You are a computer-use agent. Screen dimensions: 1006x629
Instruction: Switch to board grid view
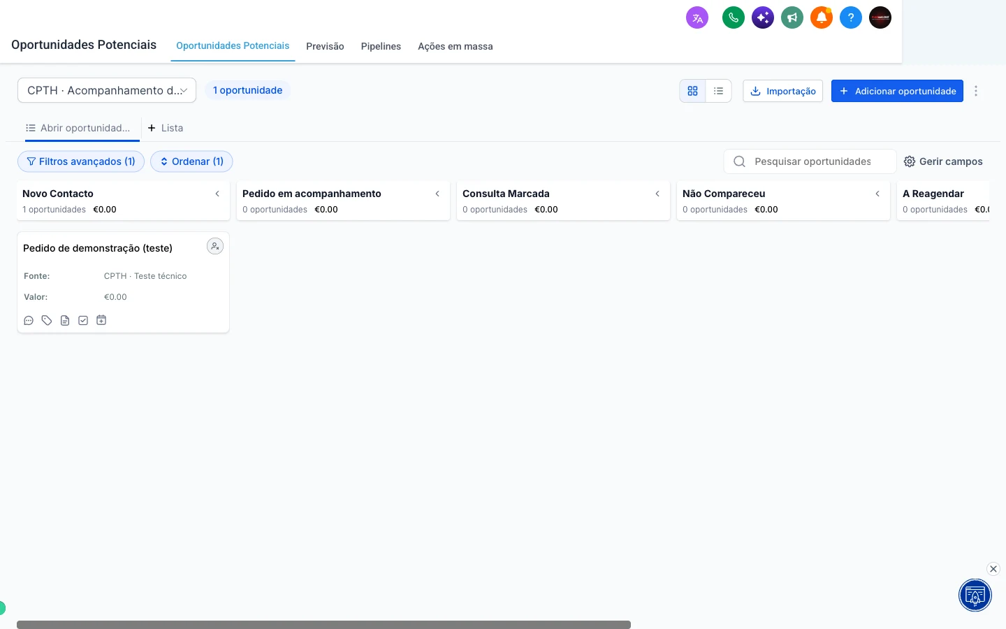(x=693, y=91)
